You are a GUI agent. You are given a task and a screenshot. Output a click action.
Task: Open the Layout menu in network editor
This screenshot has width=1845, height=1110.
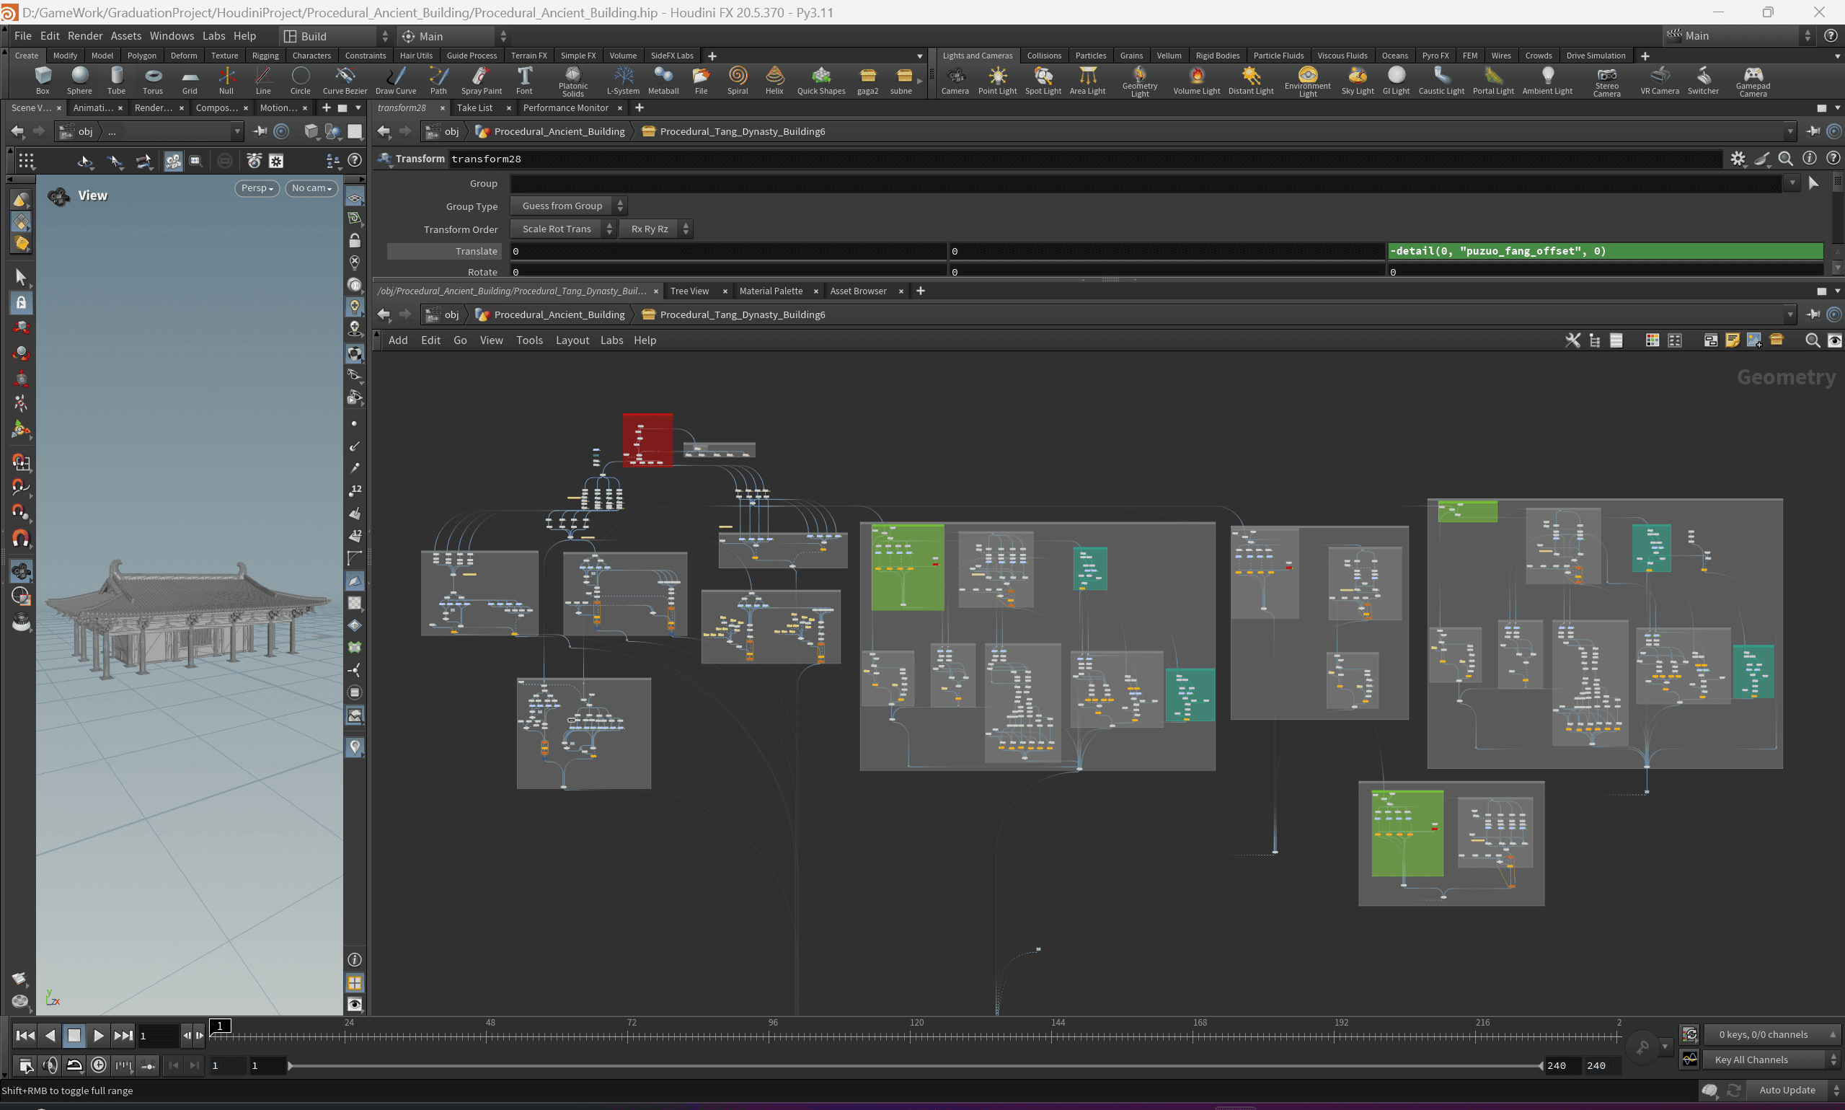[572, 340]
